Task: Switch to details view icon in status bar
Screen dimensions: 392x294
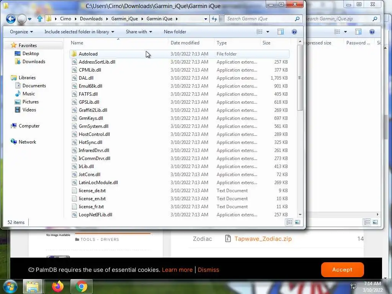Action: click(289, 222)
